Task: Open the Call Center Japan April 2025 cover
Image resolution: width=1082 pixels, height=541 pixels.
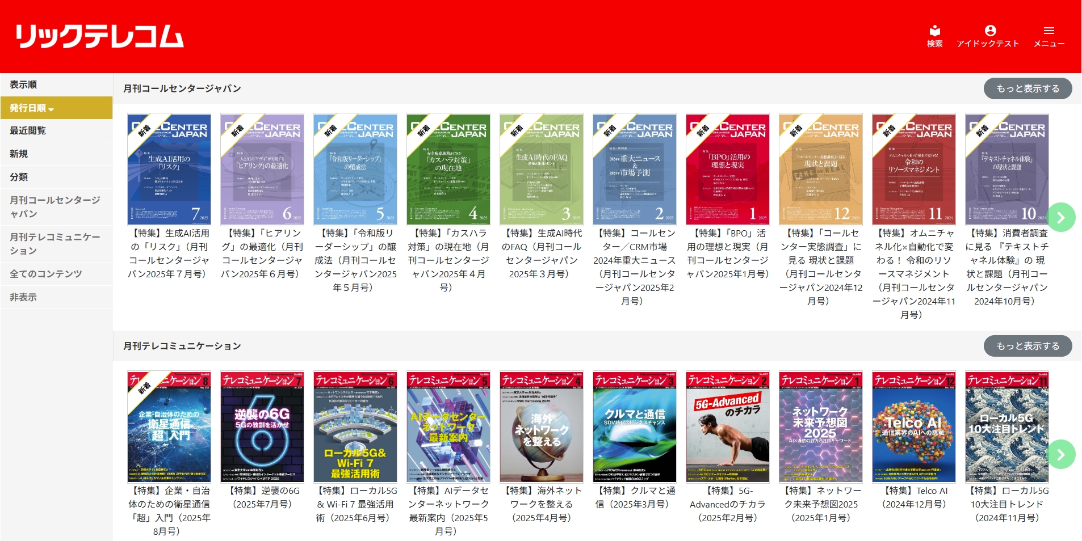Action: coord(448,170)
